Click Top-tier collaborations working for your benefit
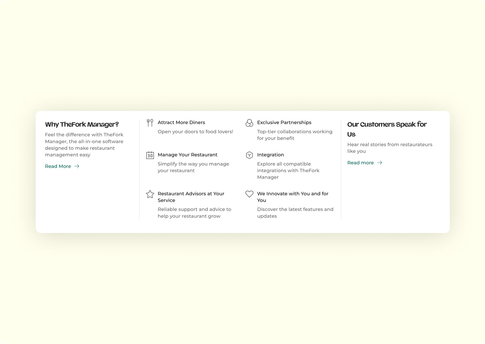Viewport: 485px width, 344px height. point(295,135)
